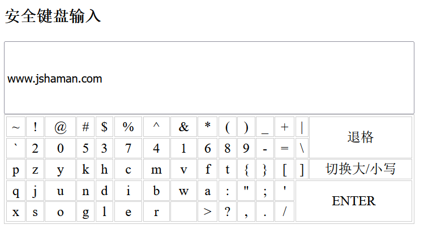Tap the forward slash / key
The image size is (428, 233).
click(x=285, y=212)
